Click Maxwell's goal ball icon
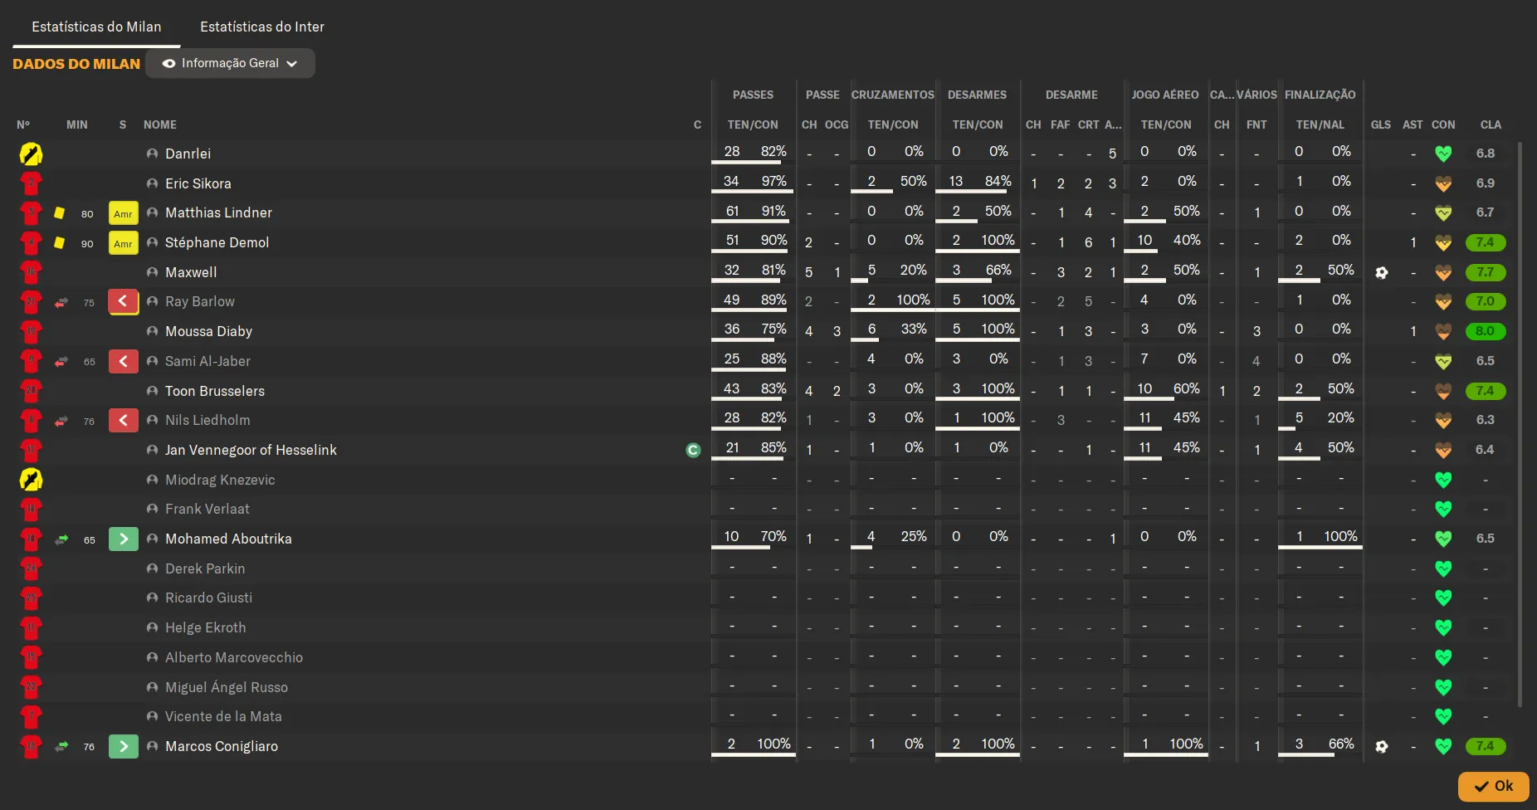 [x=1382, y=273]
